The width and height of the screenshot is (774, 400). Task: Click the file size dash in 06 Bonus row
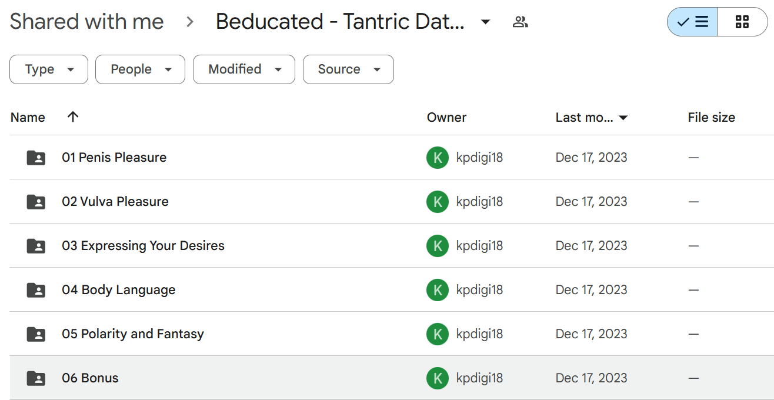693,378
